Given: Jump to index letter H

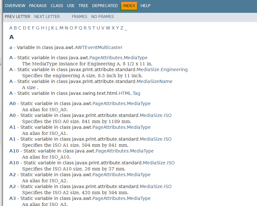Looking at the screenshot, I should click(43, 28).
